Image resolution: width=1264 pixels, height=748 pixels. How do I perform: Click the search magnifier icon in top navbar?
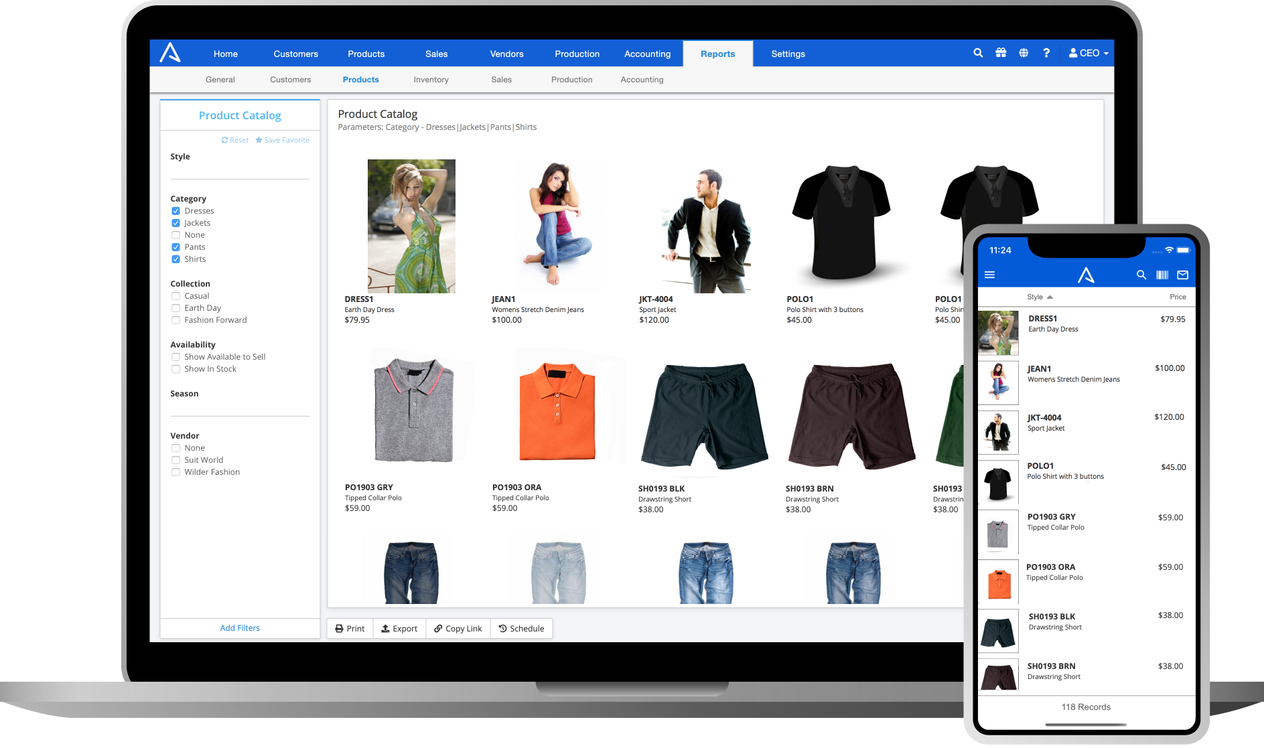978,53
